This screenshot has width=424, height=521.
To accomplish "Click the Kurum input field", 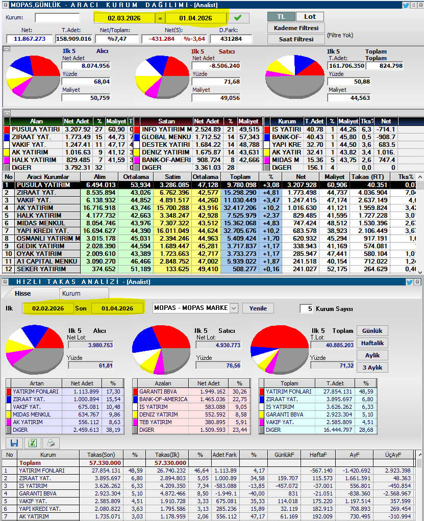I will (57, 18).
